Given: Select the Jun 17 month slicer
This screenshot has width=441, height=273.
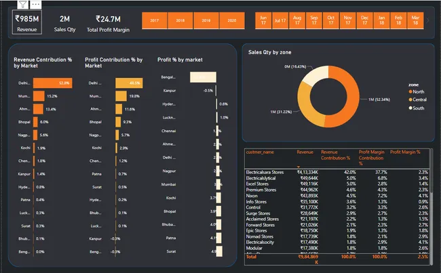Looking at the screenshot, I should 263,20.
